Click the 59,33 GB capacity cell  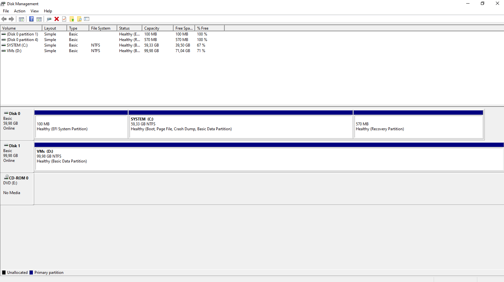[151, 45]
